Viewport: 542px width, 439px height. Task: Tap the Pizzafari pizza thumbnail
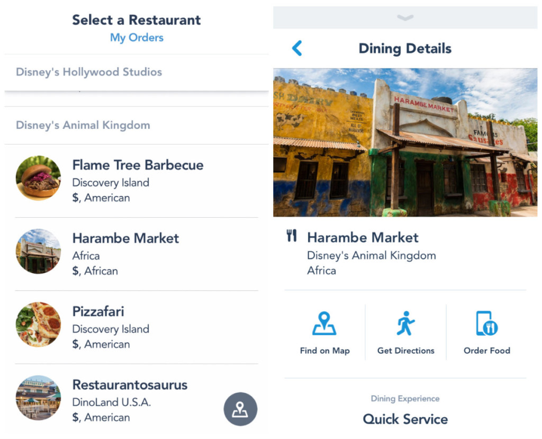pos(38,324)
